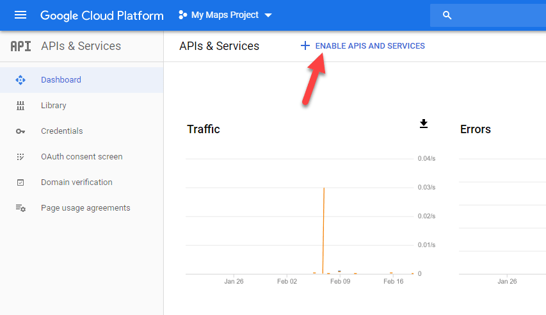Download the Traffic chart data

[x=423, y=124]
